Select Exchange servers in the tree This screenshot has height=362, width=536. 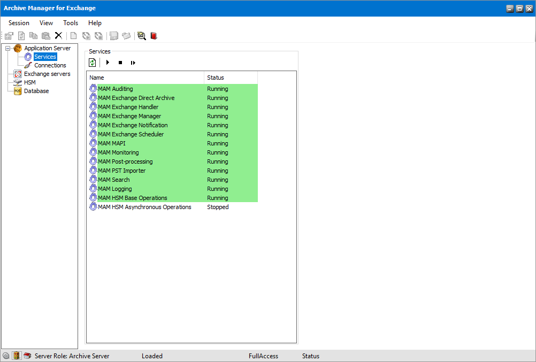[47, 74]
